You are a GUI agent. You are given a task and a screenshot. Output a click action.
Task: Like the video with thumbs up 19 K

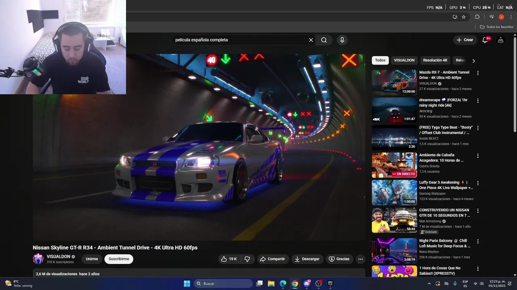pyautogui.click(x=229, y=259)
